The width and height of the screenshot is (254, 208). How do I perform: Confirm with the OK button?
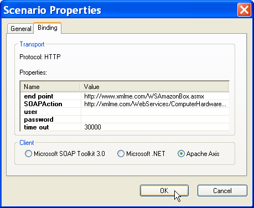(164, 190)
